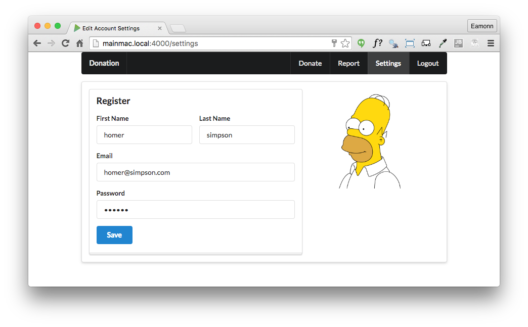The height and width of the screenshot is (327, 528).
Task: Click the saved password key icon
Action: (x=334, y=43)
